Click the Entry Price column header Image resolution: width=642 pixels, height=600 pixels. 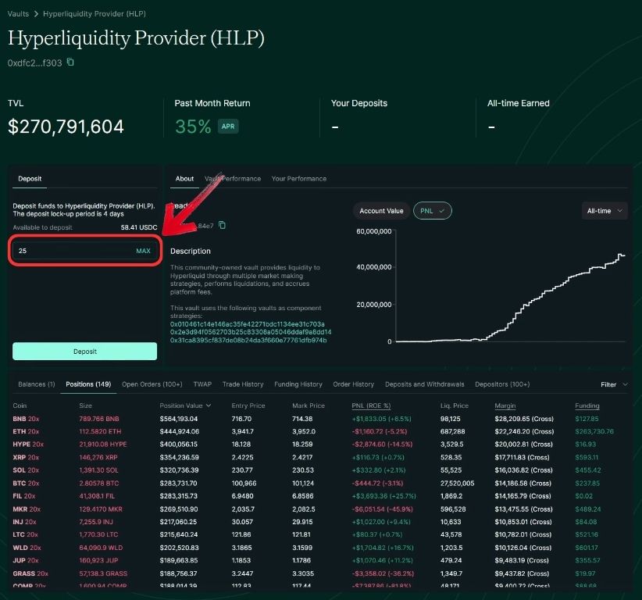point(248,405)
